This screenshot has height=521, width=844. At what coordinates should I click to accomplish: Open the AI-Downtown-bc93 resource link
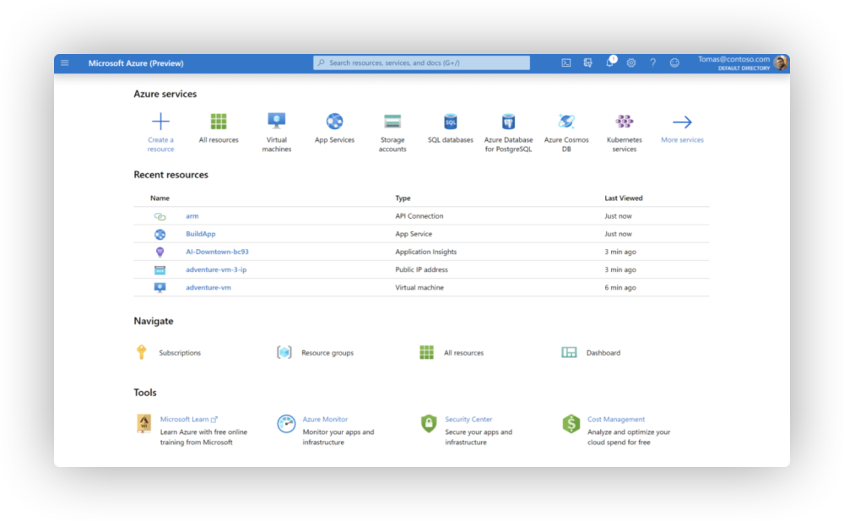[x=218, y=252]
